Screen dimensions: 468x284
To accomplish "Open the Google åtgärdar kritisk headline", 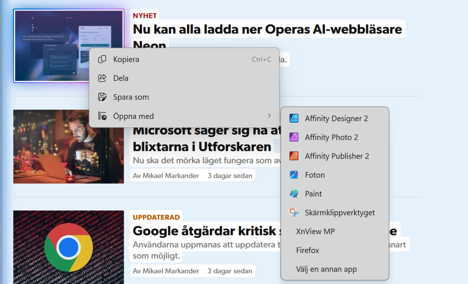I will (204, 231).
